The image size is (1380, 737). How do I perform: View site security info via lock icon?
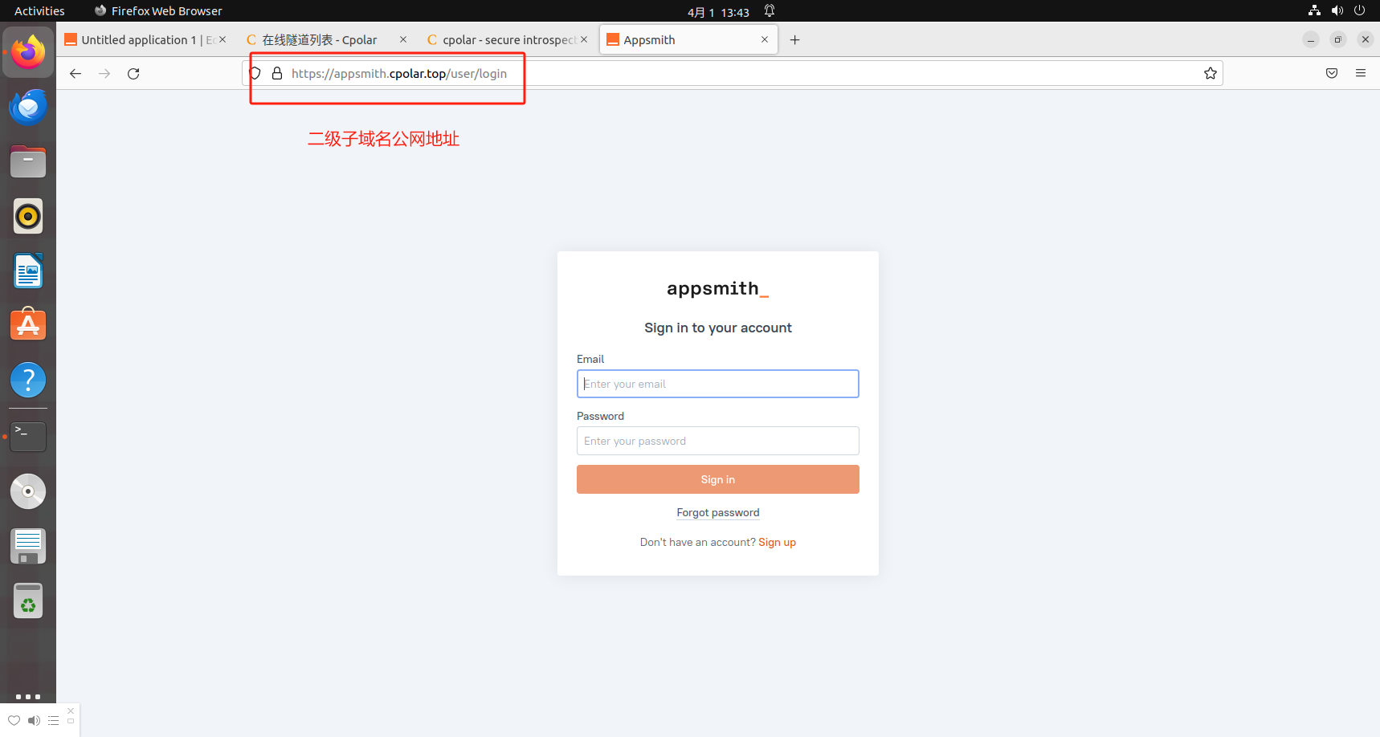click(x=277, y=73)
